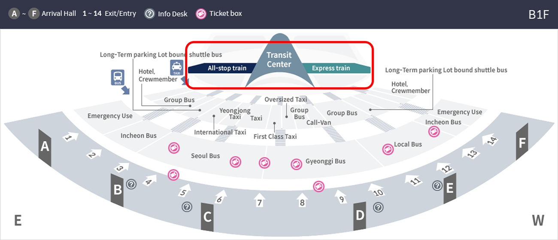558x240 pixels.
Task: Click the info desk icon next to Arrival Hall B
Action: (x=131, y=184)
